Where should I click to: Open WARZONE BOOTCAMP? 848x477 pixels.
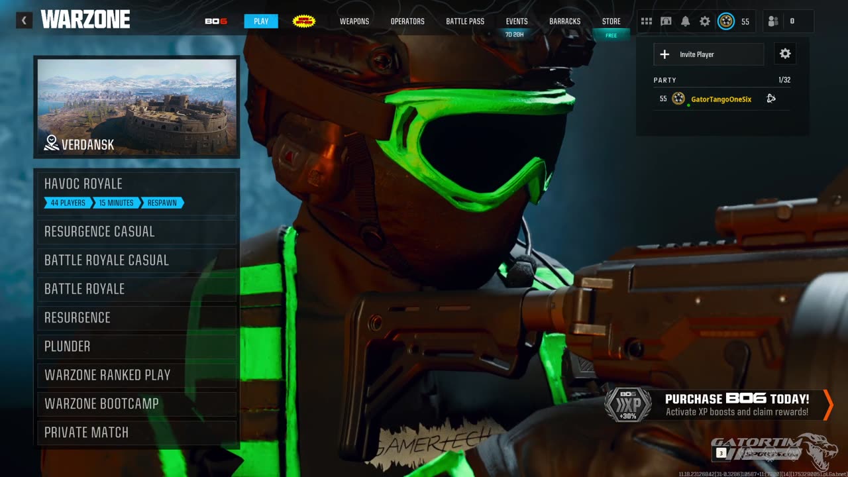136,403
